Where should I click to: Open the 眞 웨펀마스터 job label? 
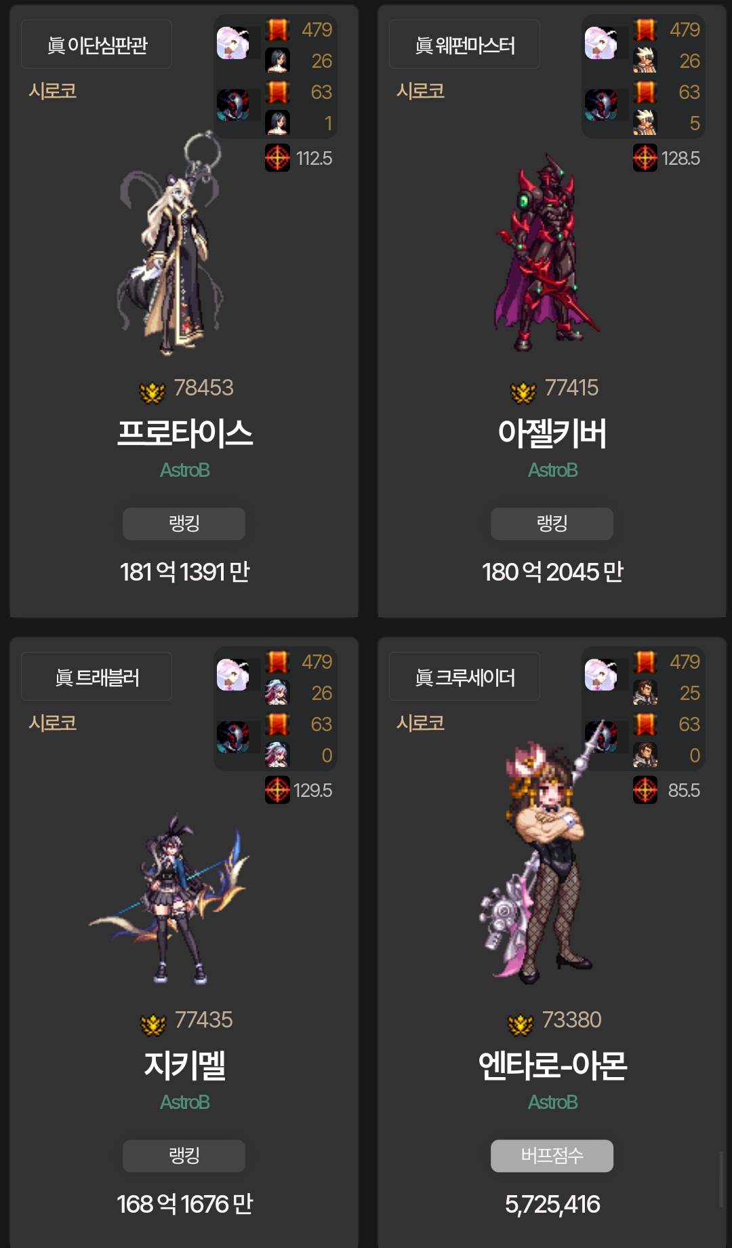[464, 44]
